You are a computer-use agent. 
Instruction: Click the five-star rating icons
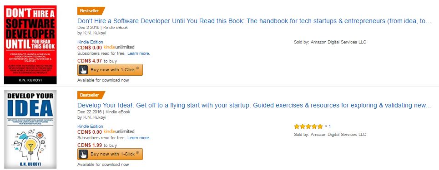pyautogui.click(x=308, y=126)
